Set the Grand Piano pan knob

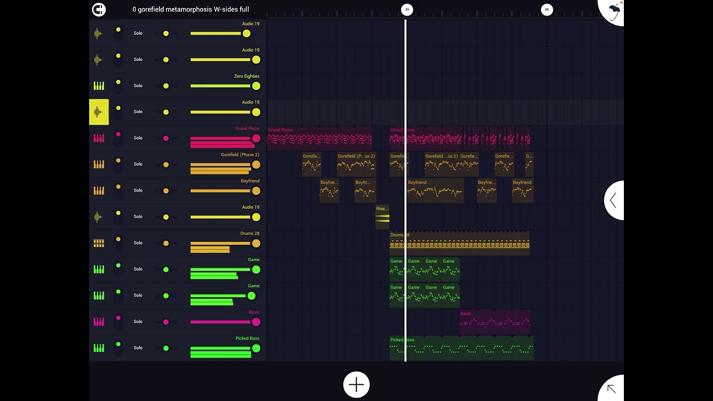166,138
